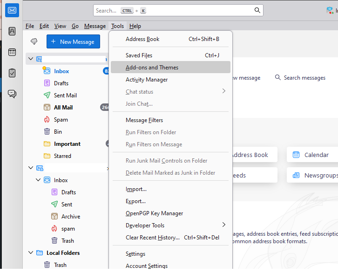Open Settings from Tools menu
338x273 pixels.
[x=170, y=254]
